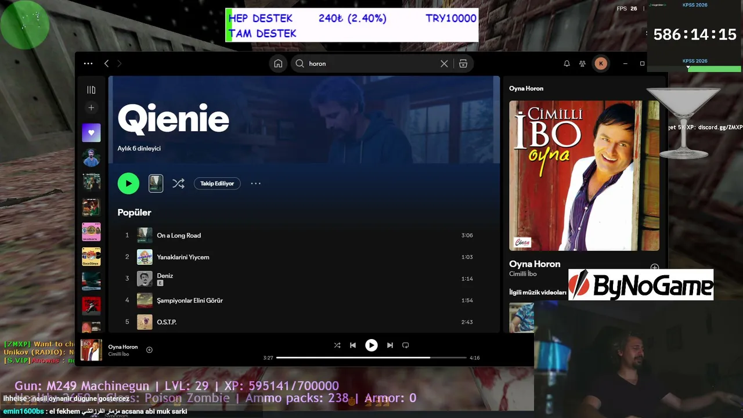
Task: Click the "Popüler" section heading
Action: click(x=134, y=212)
